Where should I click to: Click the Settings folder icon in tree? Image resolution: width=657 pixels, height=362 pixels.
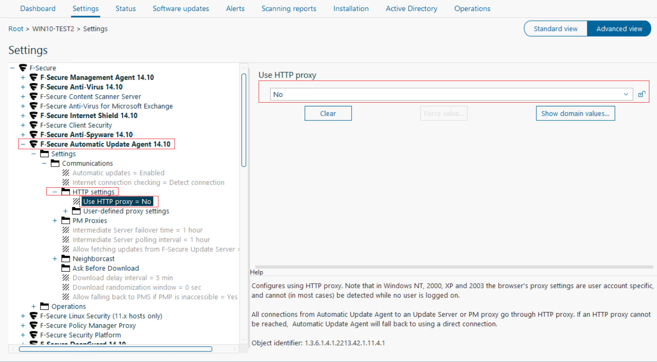point(45,153)
